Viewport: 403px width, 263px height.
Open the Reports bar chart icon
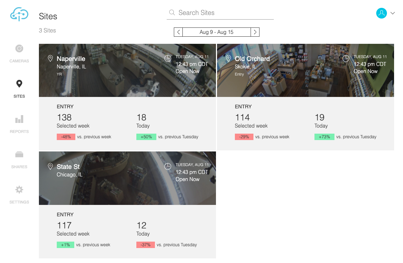[x=19, y=119]
